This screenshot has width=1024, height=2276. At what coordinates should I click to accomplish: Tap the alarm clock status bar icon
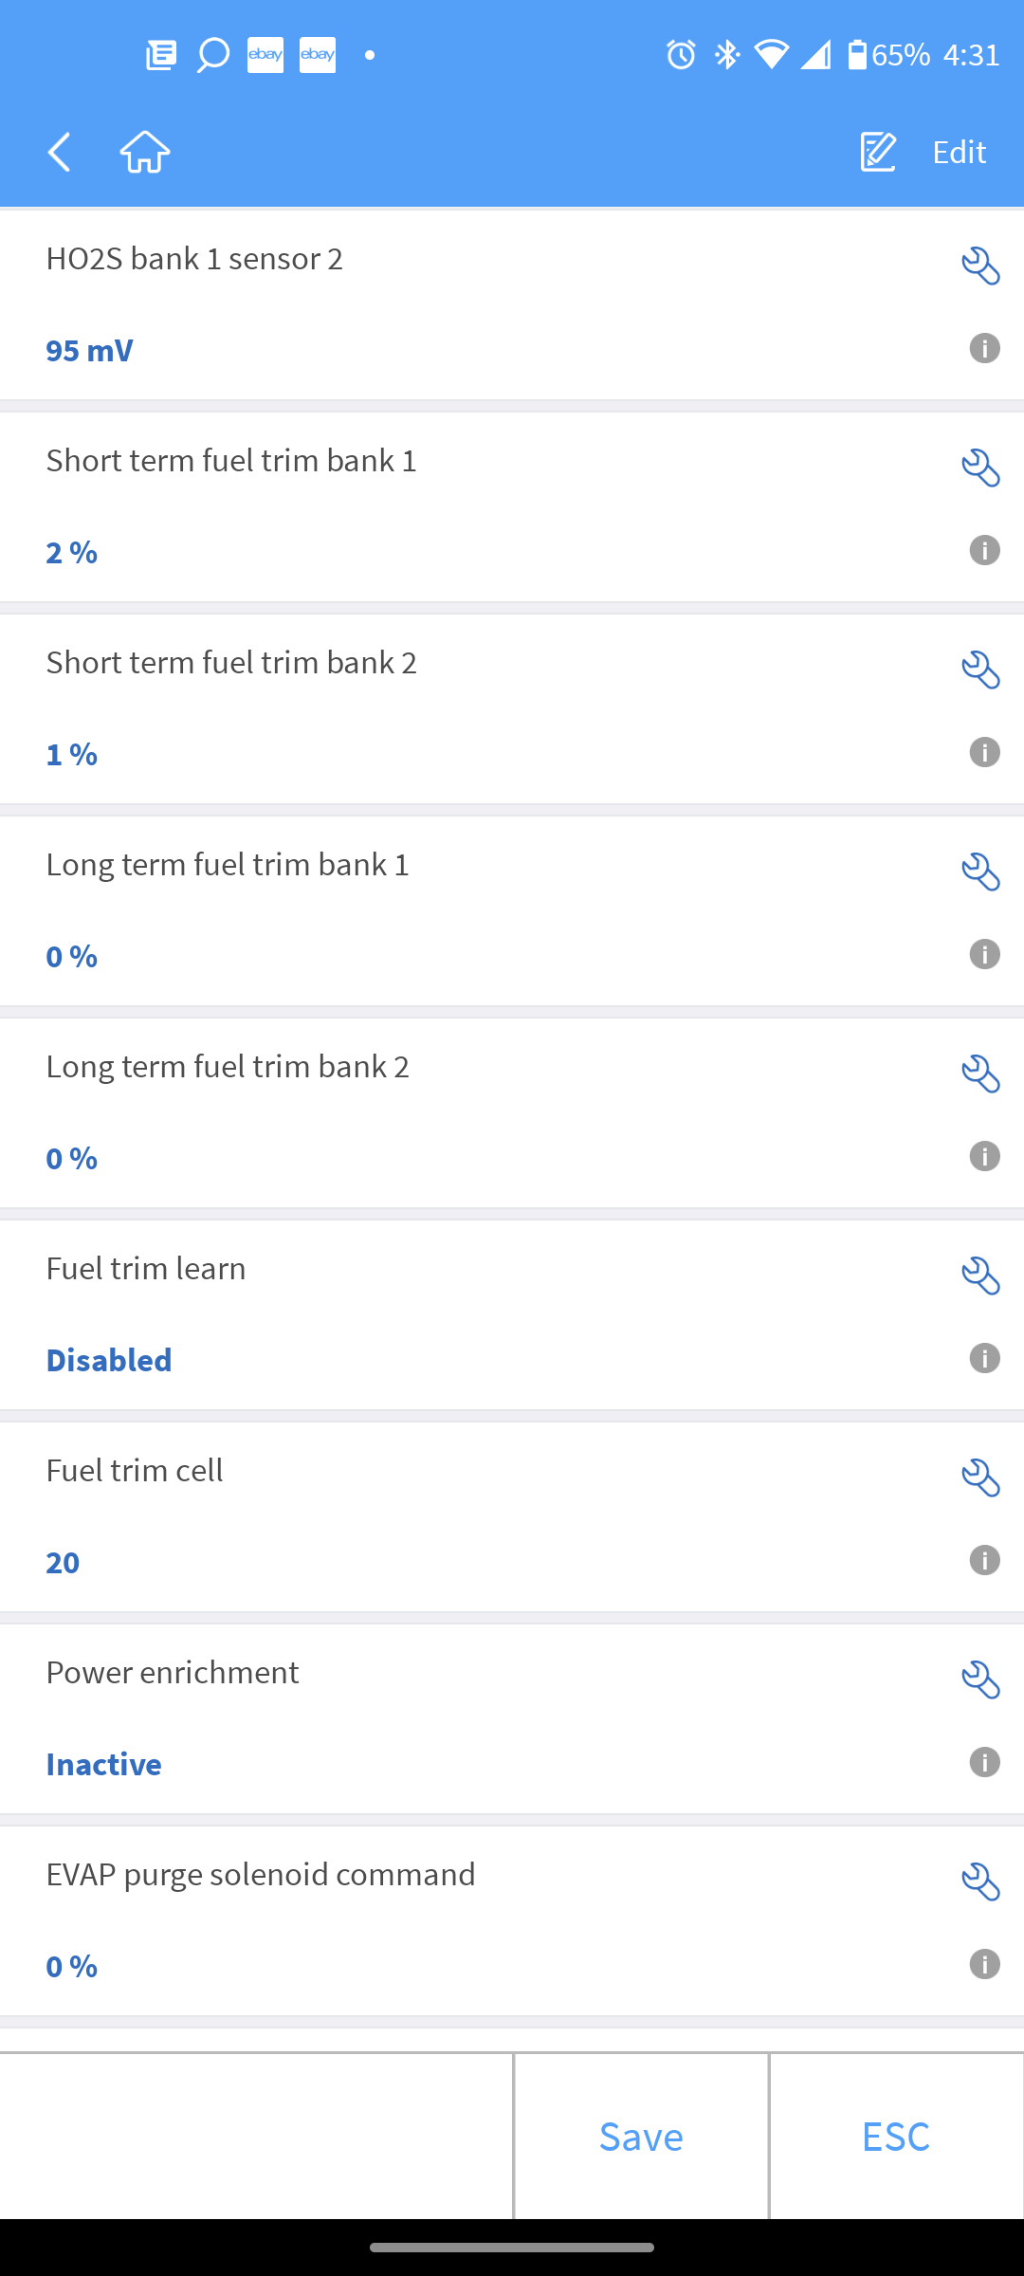pyautogui.click(x=681, y=55)
